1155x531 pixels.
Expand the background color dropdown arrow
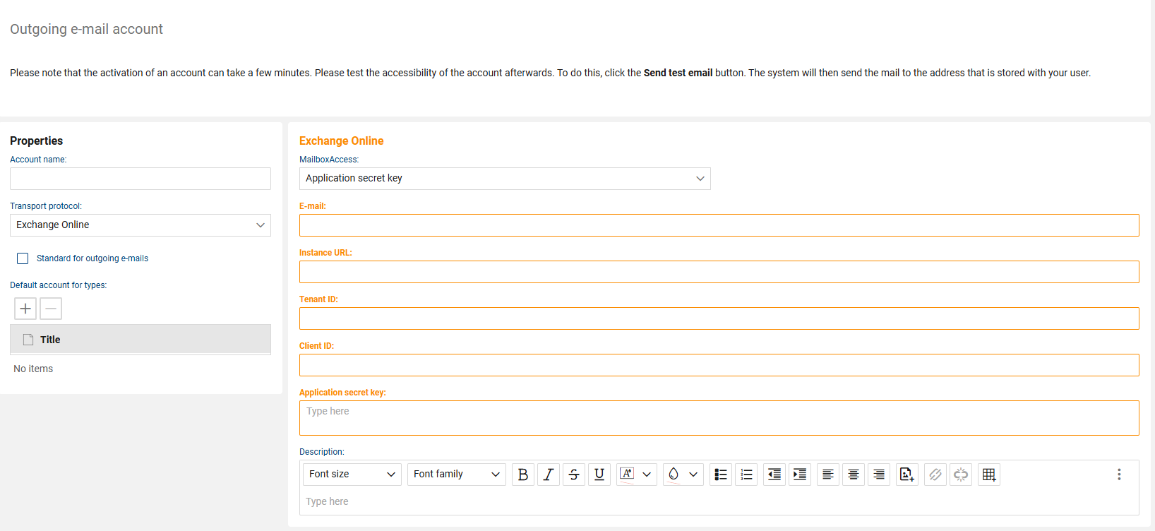click(x=693, y=475)
